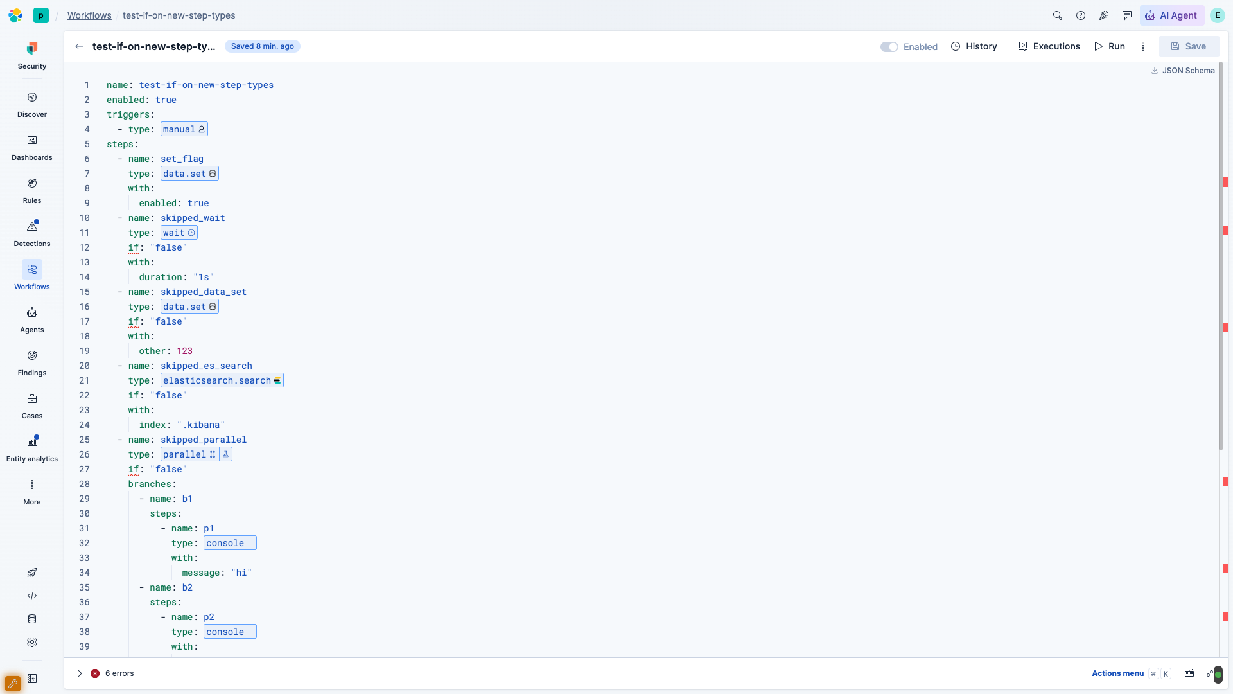Open developer tools code icon
This screenshot has width=1233, height=694.
coord(32,596)
